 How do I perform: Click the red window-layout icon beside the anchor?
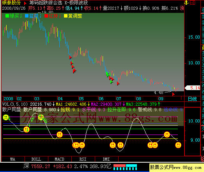point(193,2)
